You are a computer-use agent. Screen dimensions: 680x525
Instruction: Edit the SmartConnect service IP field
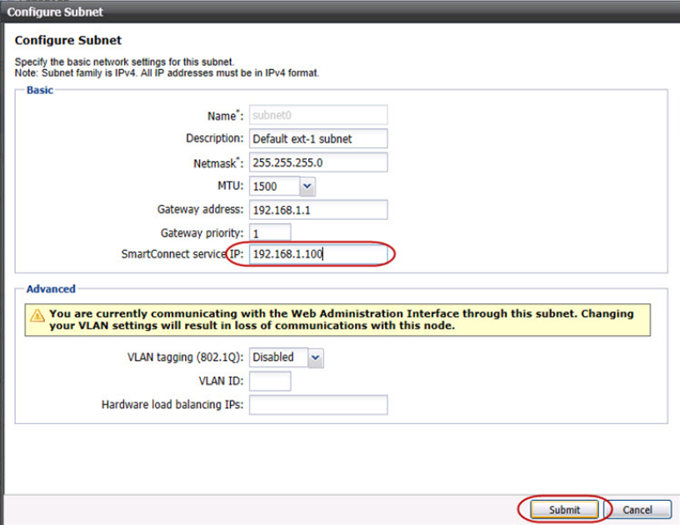coord(318,254)
